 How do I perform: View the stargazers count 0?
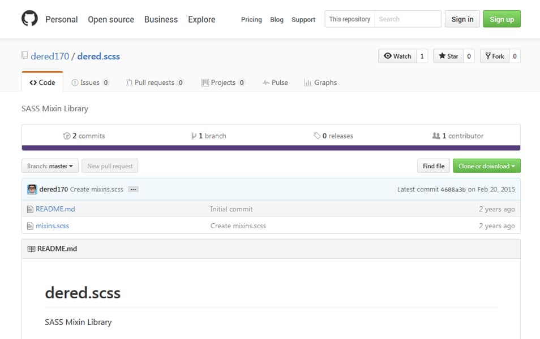click(x=469, y=56)
